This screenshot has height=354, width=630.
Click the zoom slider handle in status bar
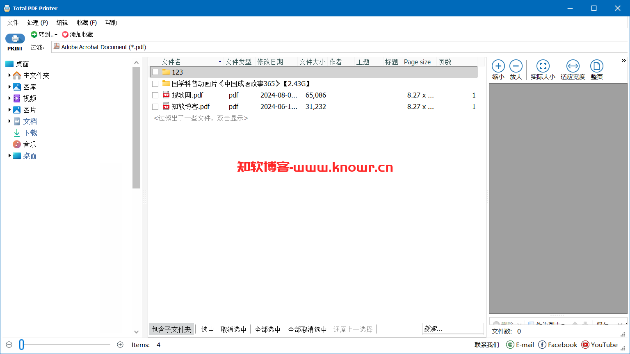(x=22, y=345)
